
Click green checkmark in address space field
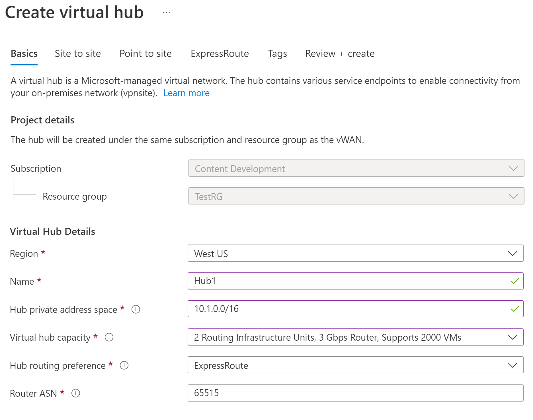coord(515,309)
